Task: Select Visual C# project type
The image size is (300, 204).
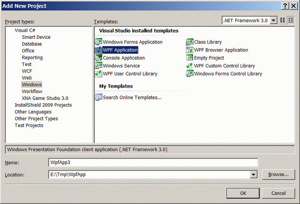Action: click(x=25, y=30)
